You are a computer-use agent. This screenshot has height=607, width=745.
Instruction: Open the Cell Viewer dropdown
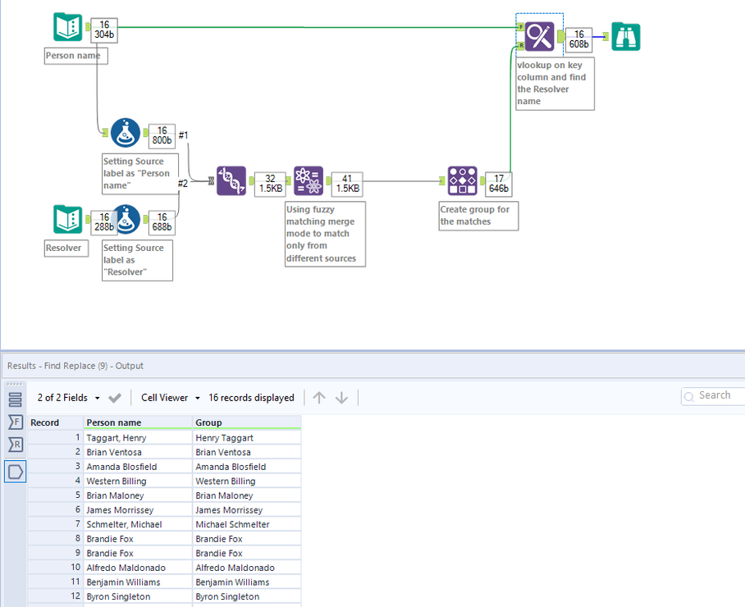point(170,398)
